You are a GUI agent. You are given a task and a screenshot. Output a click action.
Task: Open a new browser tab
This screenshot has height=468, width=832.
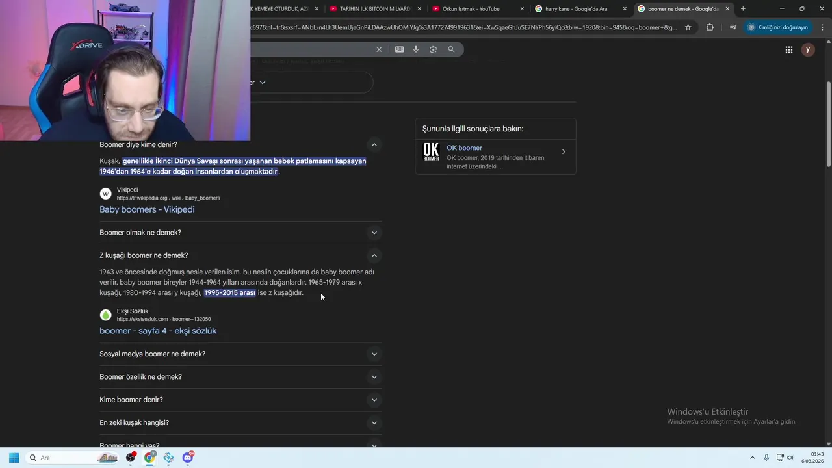pos(743,9)
